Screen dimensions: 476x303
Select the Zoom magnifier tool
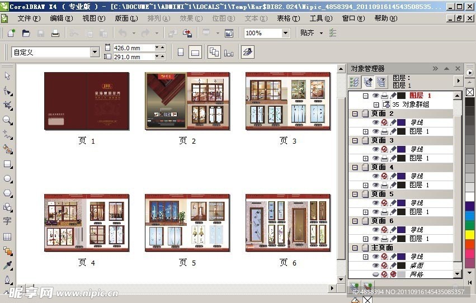pos(7,120)
